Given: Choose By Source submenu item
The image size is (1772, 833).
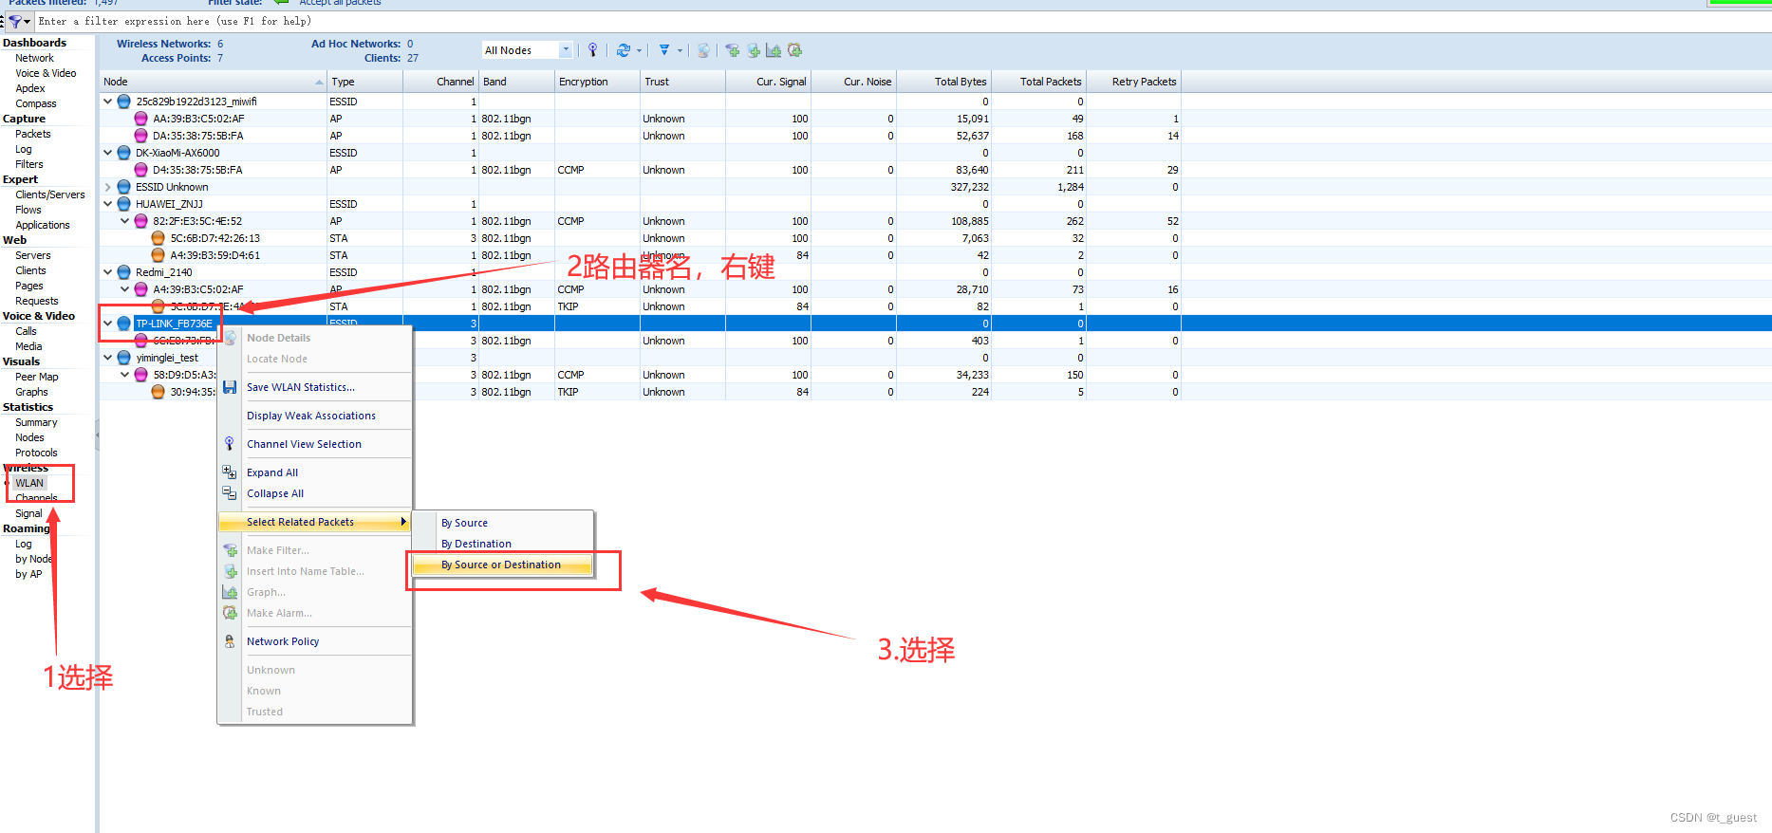Looking at the screenshot, I should coord(503,523).
